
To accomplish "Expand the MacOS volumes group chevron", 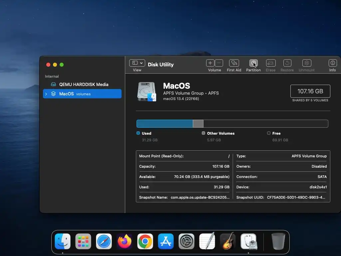I will click(x=46, y=94).
